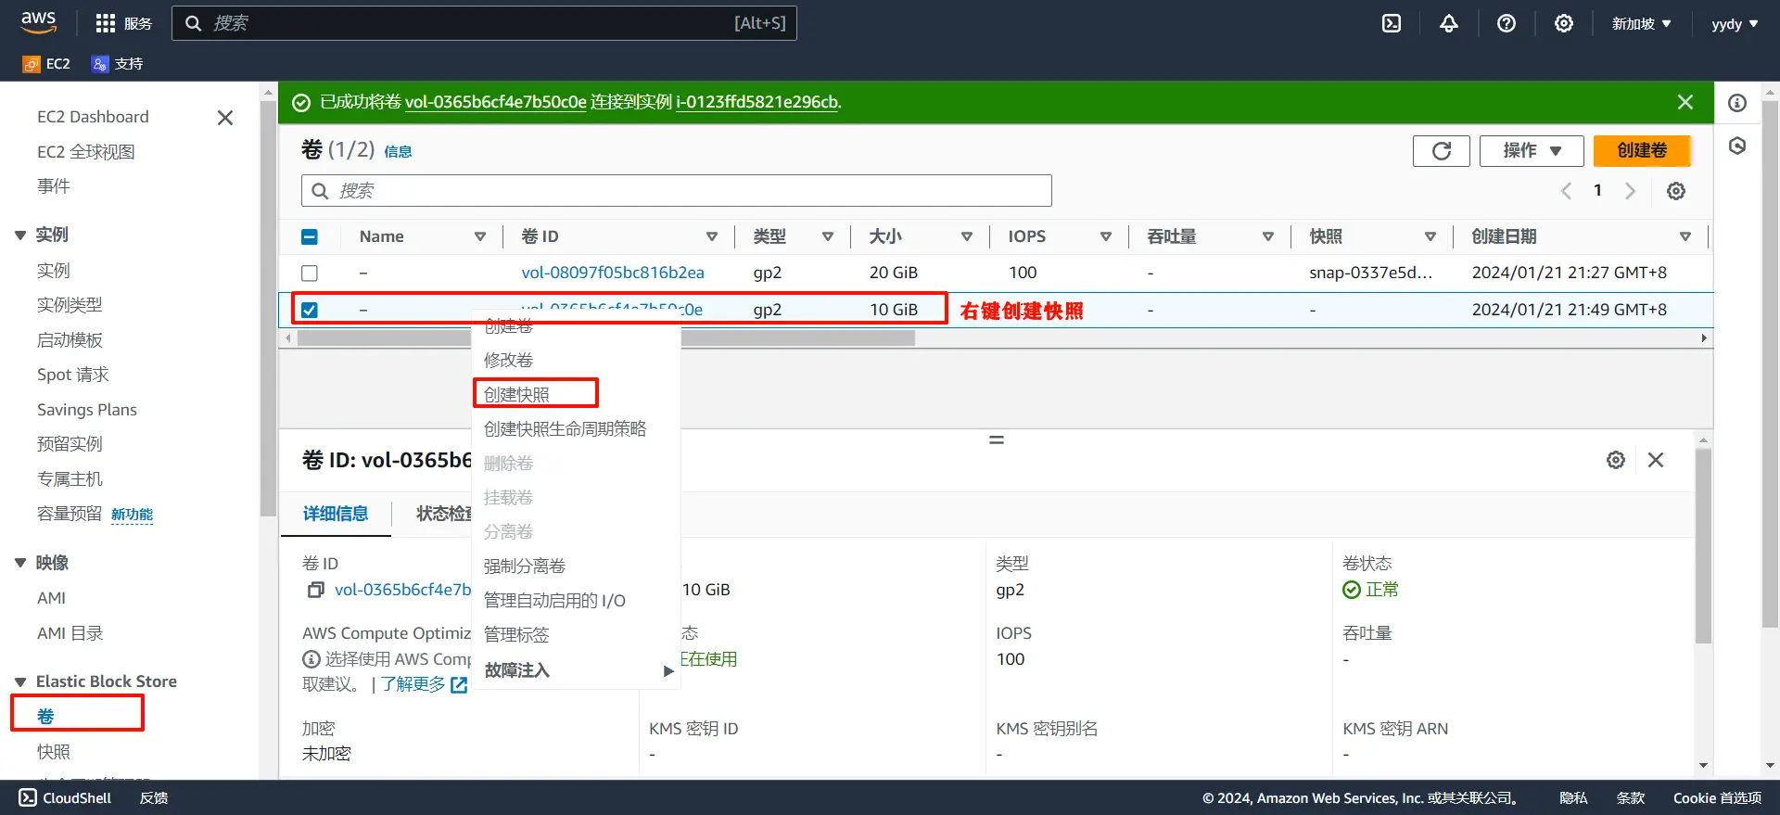Click the green success check icon in the banner
The height and width of the screenshot is (815, 1780).
coord(301,103)
